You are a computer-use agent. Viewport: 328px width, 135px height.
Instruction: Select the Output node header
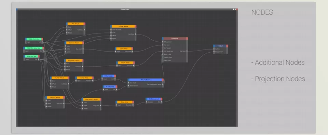click(220, 46)
